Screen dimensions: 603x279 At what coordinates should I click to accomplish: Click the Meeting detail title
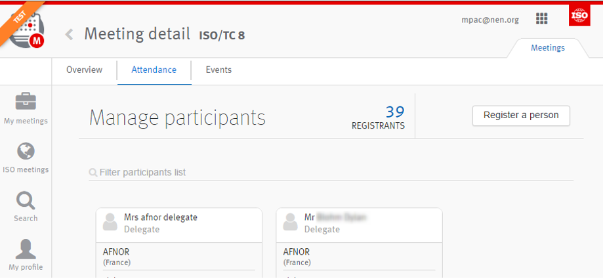137,34
